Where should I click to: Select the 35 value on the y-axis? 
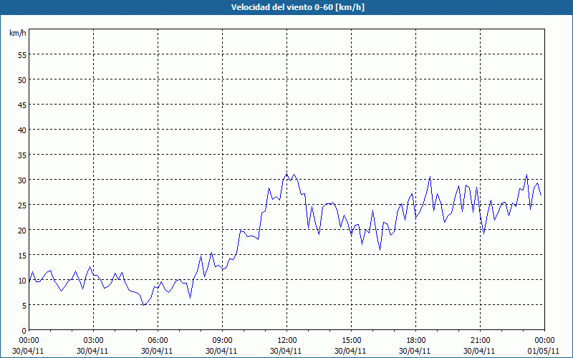(22, 155)
